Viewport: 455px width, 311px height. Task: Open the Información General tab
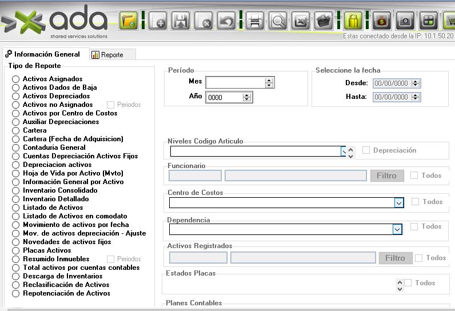click(43, 54)
